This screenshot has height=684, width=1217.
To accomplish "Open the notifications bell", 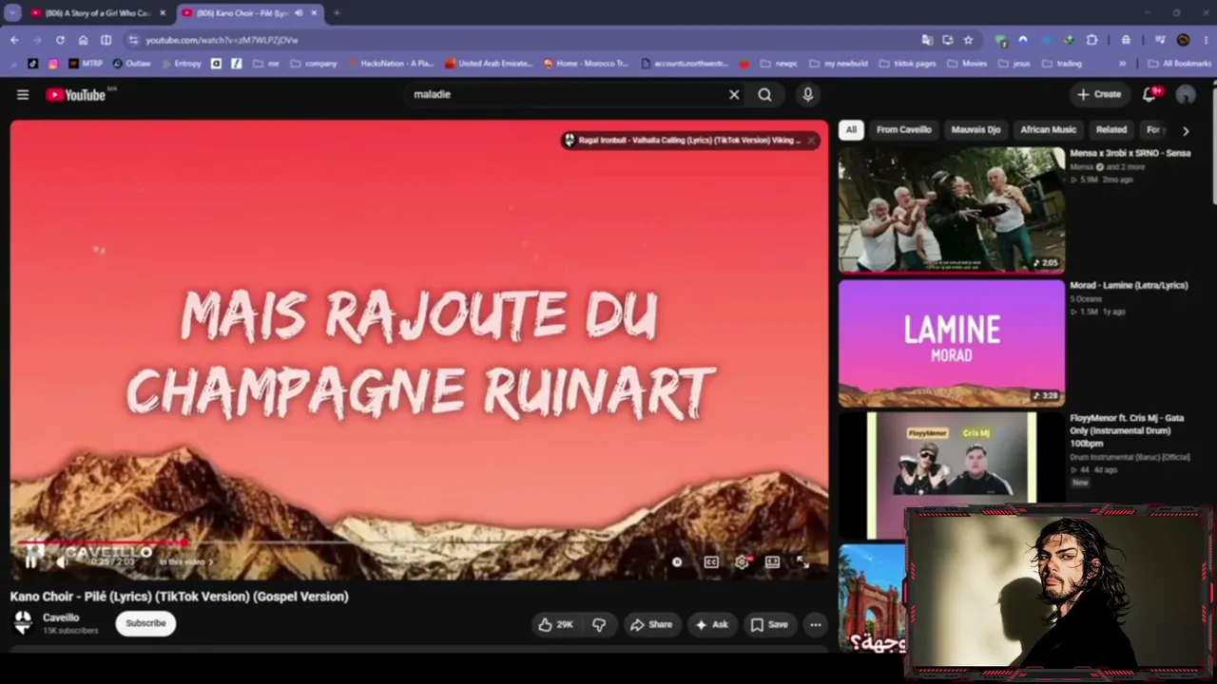I will tap(1149, 94).
